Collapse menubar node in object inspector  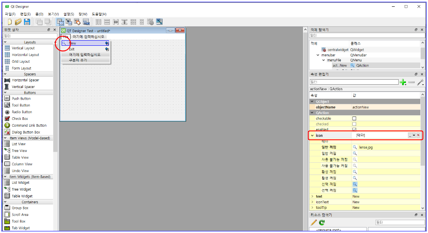[x=318, y=55]
